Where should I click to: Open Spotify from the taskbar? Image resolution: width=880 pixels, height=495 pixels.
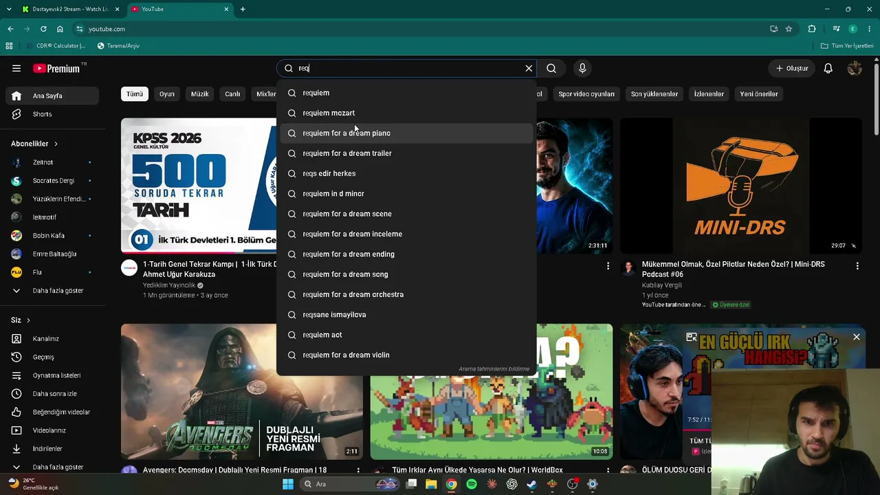472,484
